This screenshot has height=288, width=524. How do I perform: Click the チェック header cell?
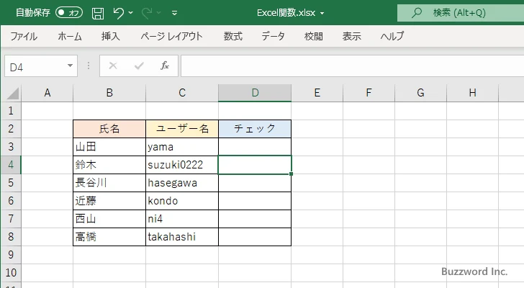click(x=255, y=129)
